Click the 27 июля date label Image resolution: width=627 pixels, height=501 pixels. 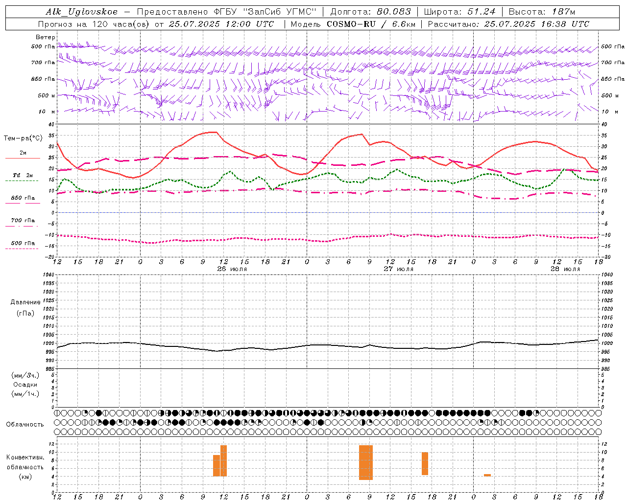pos(399,269)
